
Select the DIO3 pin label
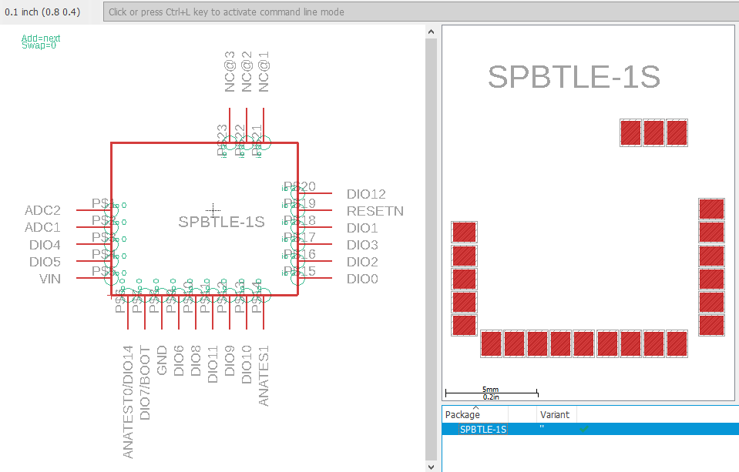click(362, 245)
